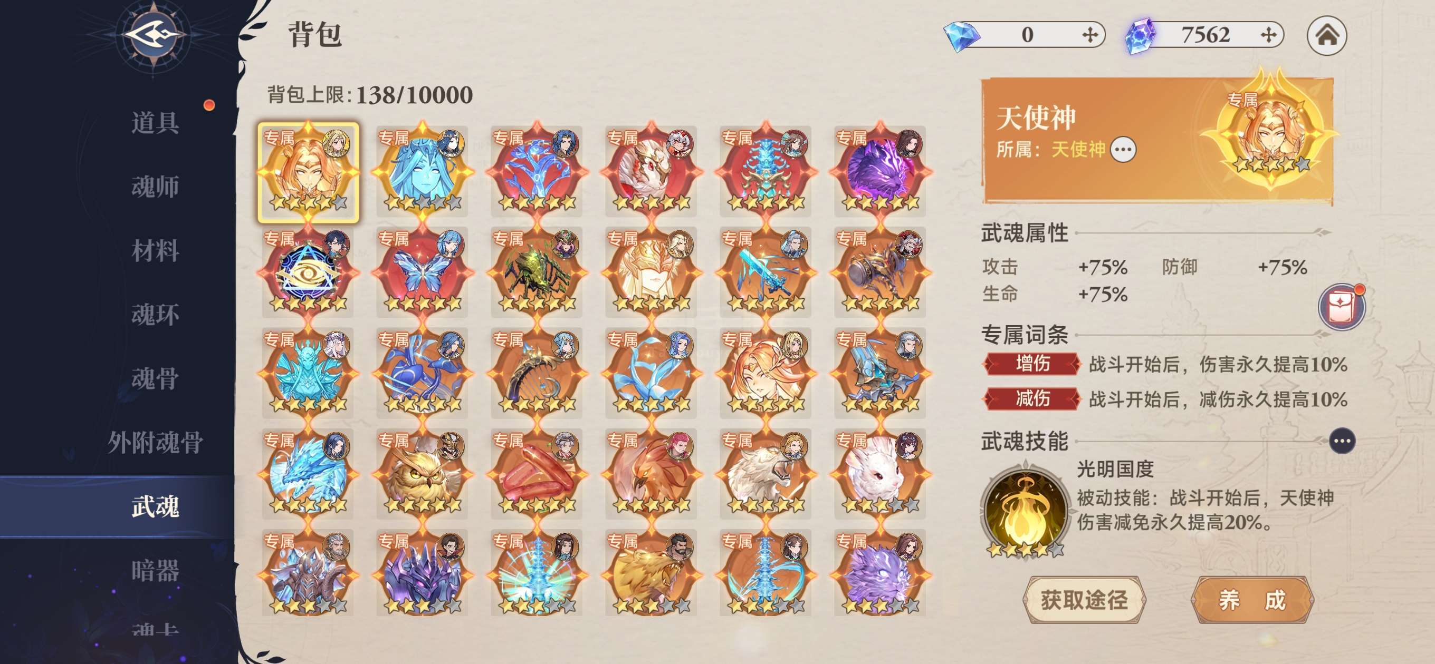
Task: Open the 魂环 tab
Action: [x=155, y=315]
